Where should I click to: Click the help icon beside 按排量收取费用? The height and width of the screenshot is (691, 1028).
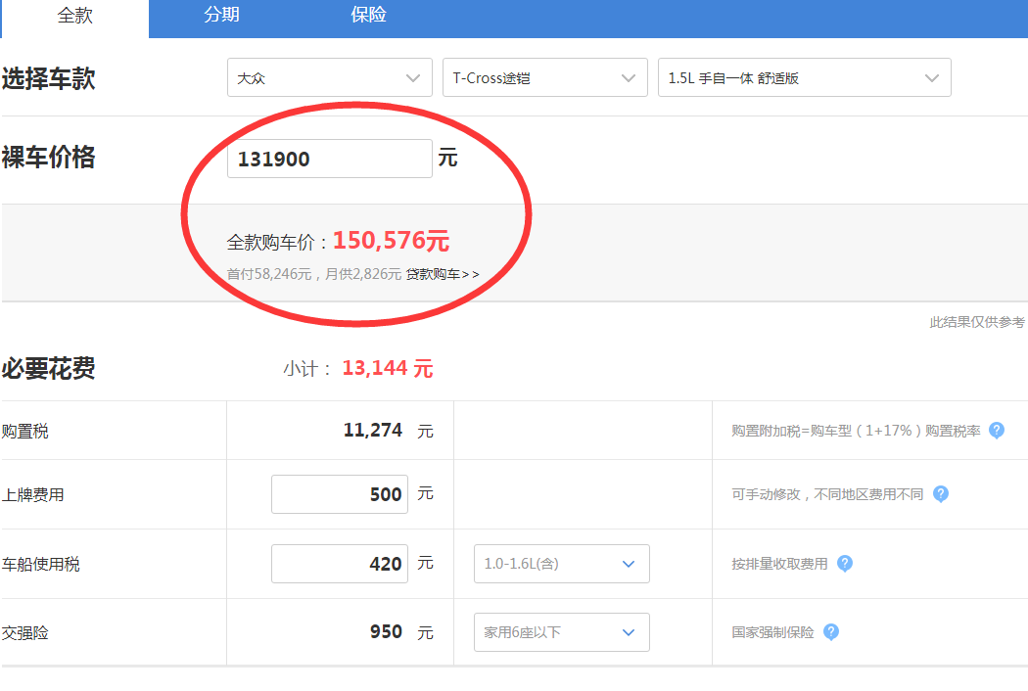click(x=845, y=564)
